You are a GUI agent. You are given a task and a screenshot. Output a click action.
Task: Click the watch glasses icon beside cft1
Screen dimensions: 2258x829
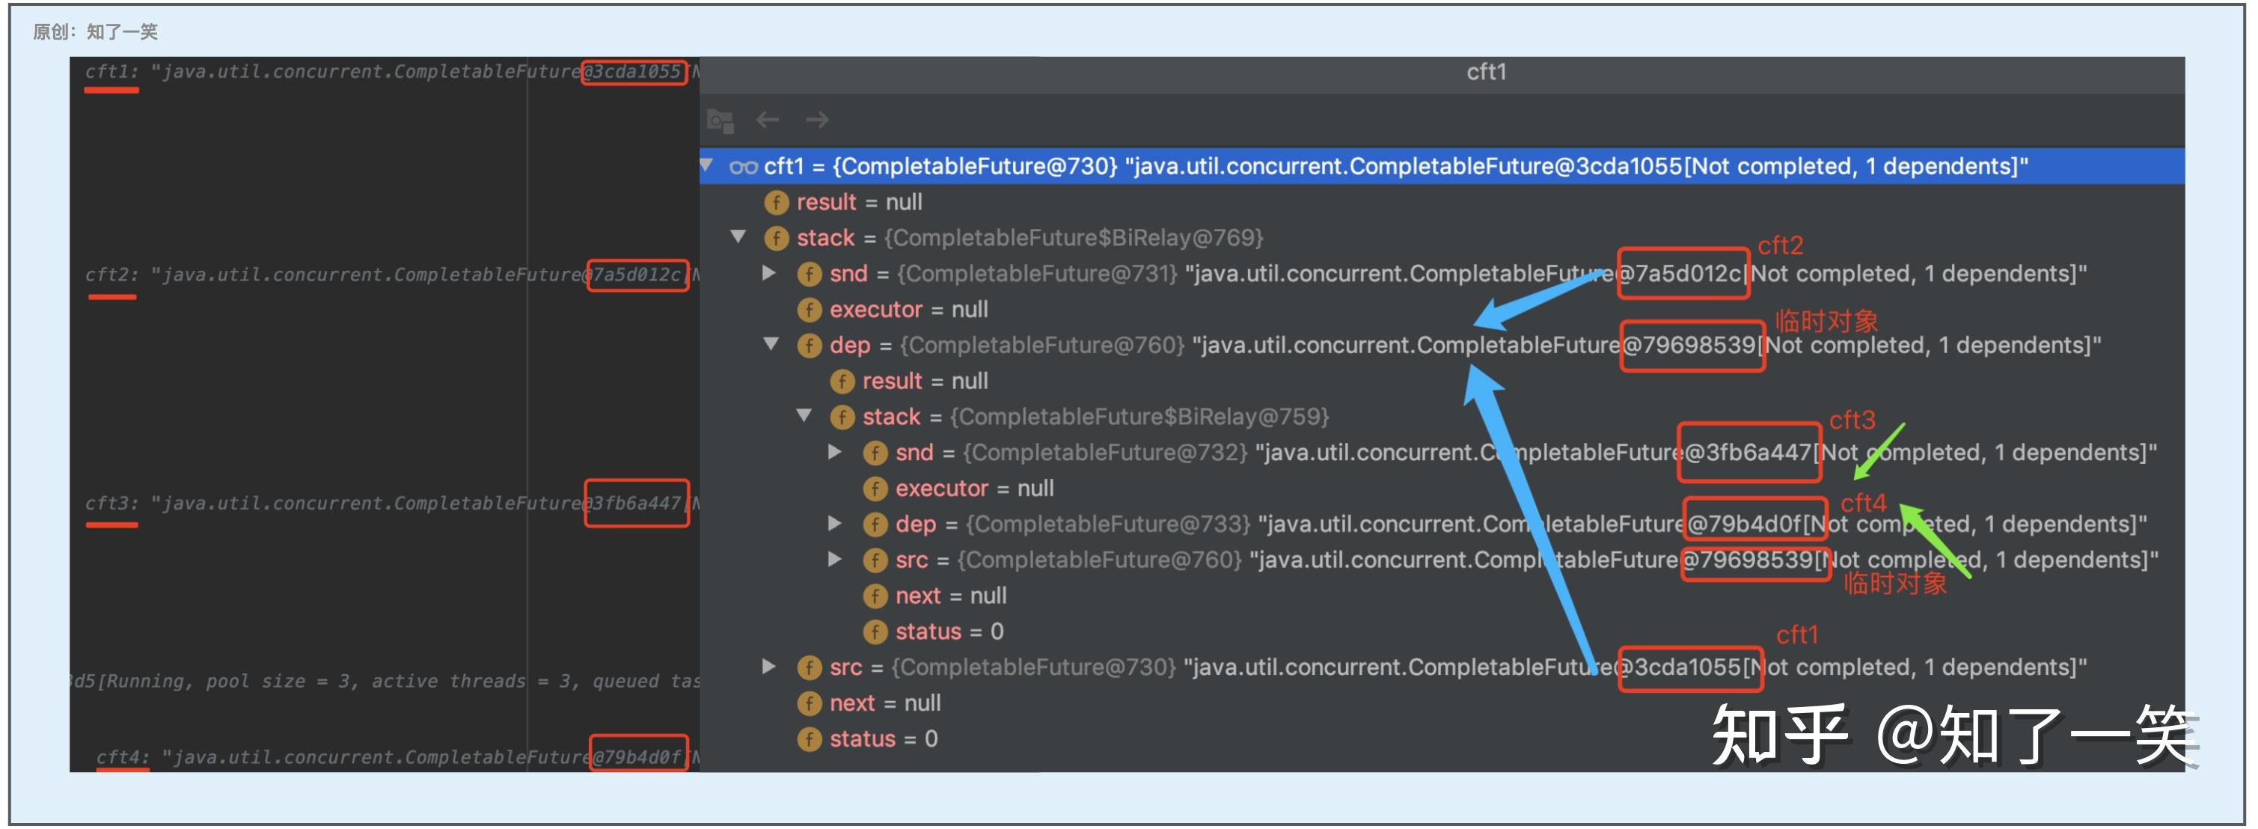click(744, 167)
